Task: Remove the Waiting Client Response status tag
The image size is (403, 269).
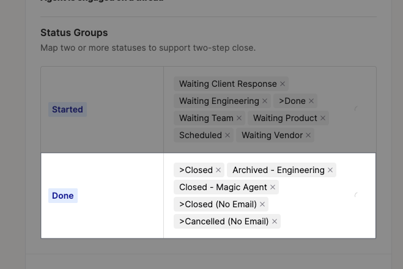Action: (283, 84)
